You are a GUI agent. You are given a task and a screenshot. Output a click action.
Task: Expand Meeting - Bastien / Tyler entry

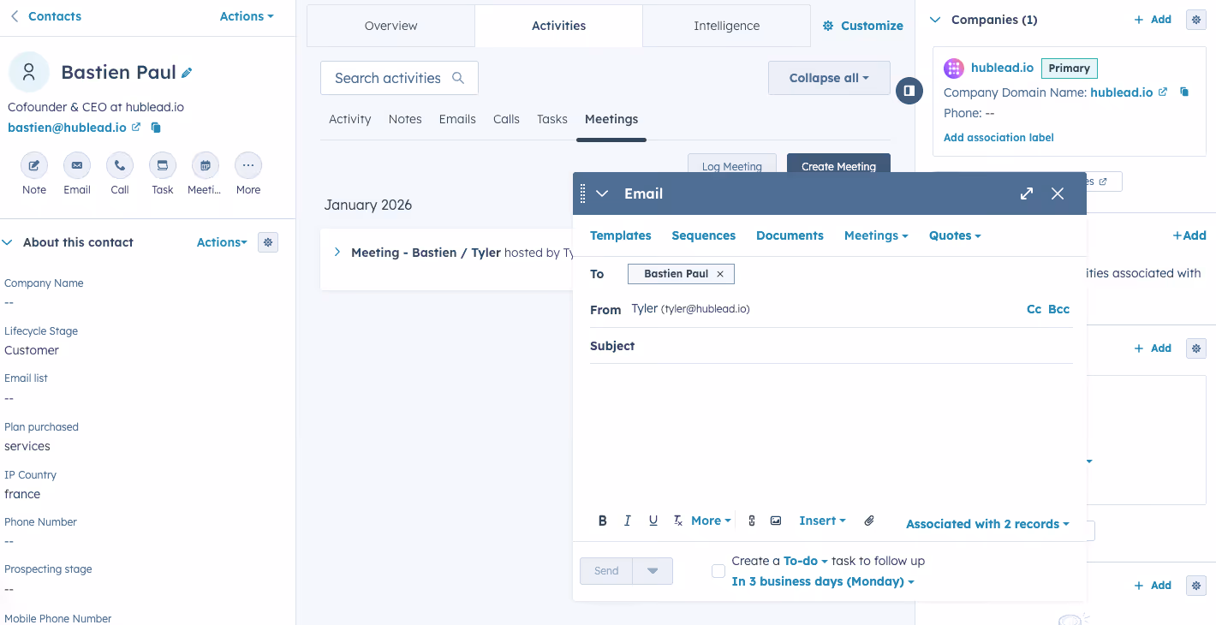(x=337, y=252)
